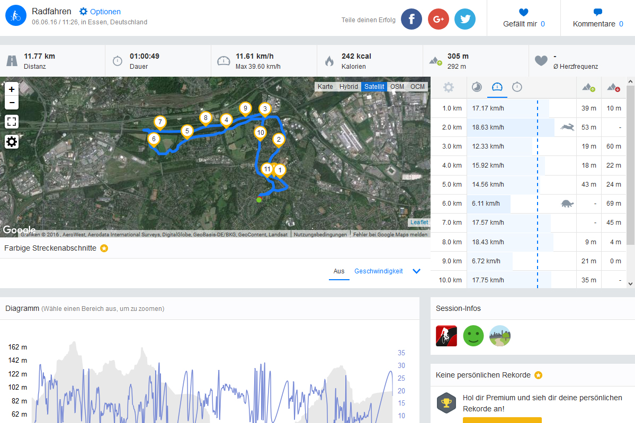Click the fastest-split rabbit icon
Screen dimensions: 635x423
pyautogui.click(x=567, y=127)
